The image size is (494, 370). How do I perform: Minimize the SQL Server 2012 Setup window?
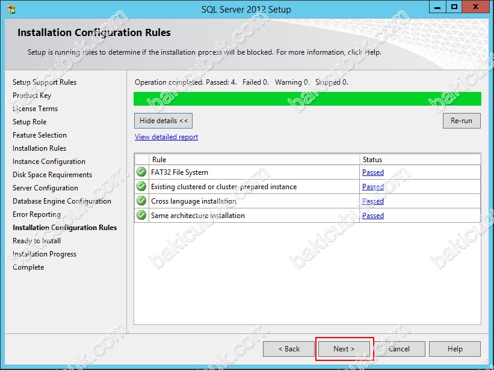(x=437, y=7)
